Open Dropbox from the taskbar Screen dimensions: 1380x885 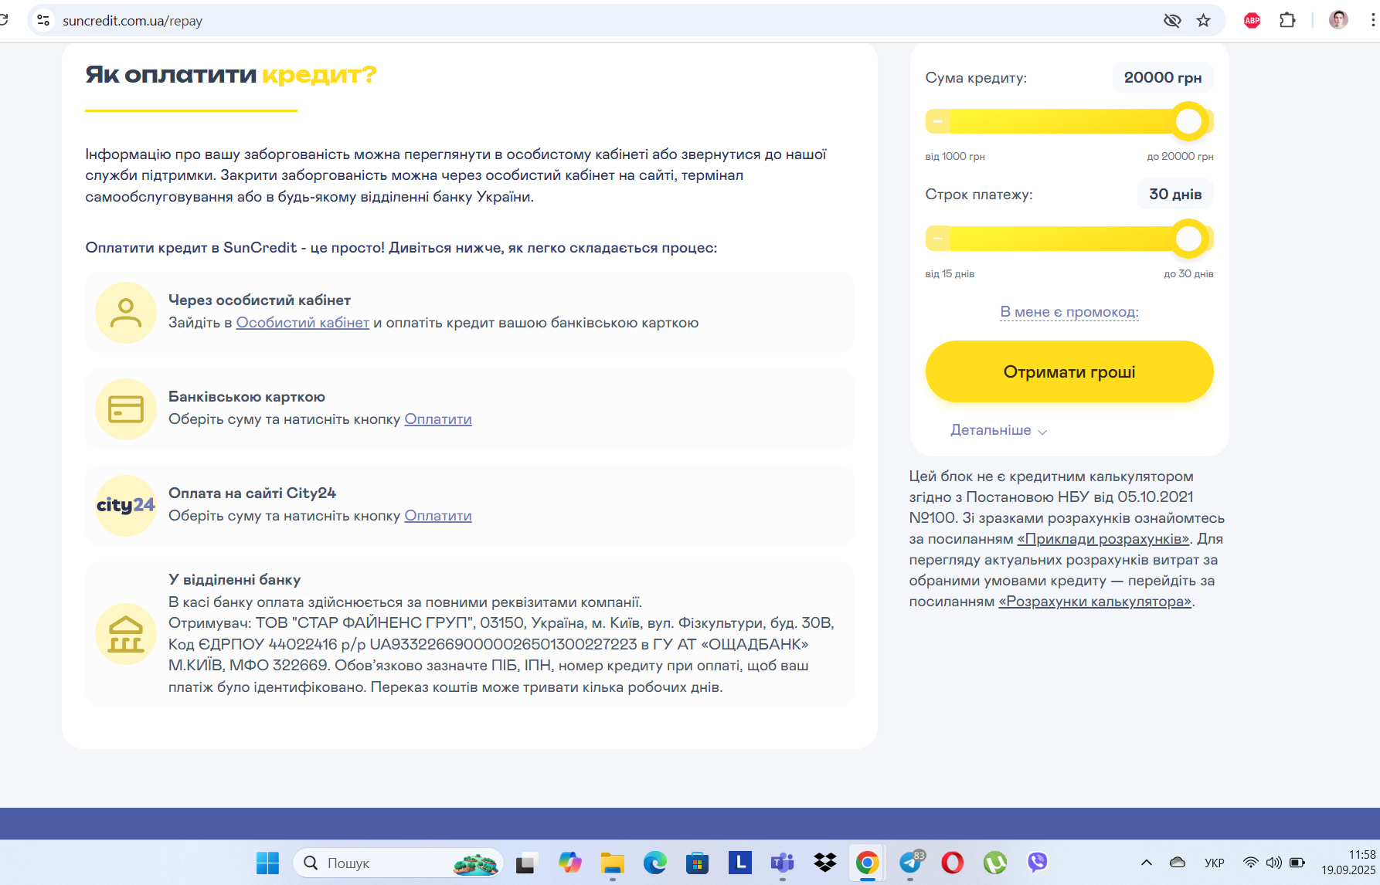tap(825, 863)
